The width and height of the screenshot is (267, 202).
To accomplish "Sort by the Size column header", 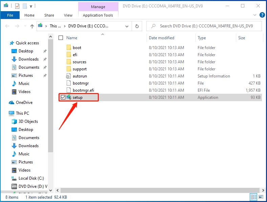I will click(x=242, y=38).
